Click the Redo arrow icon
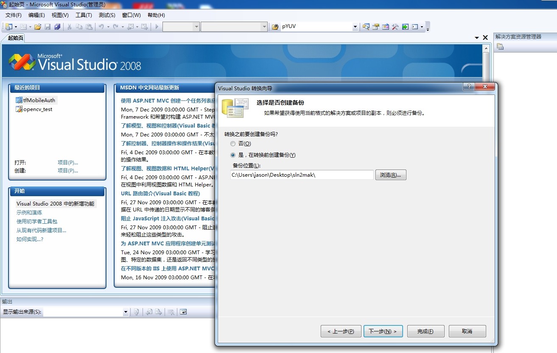The width and height of the screenshot is (557, 353). (x=115, y=27)
